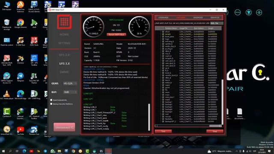The image size is (274, 154).
Task: Enable Read Android Info checkbox
Action: [x=51, y=100]
